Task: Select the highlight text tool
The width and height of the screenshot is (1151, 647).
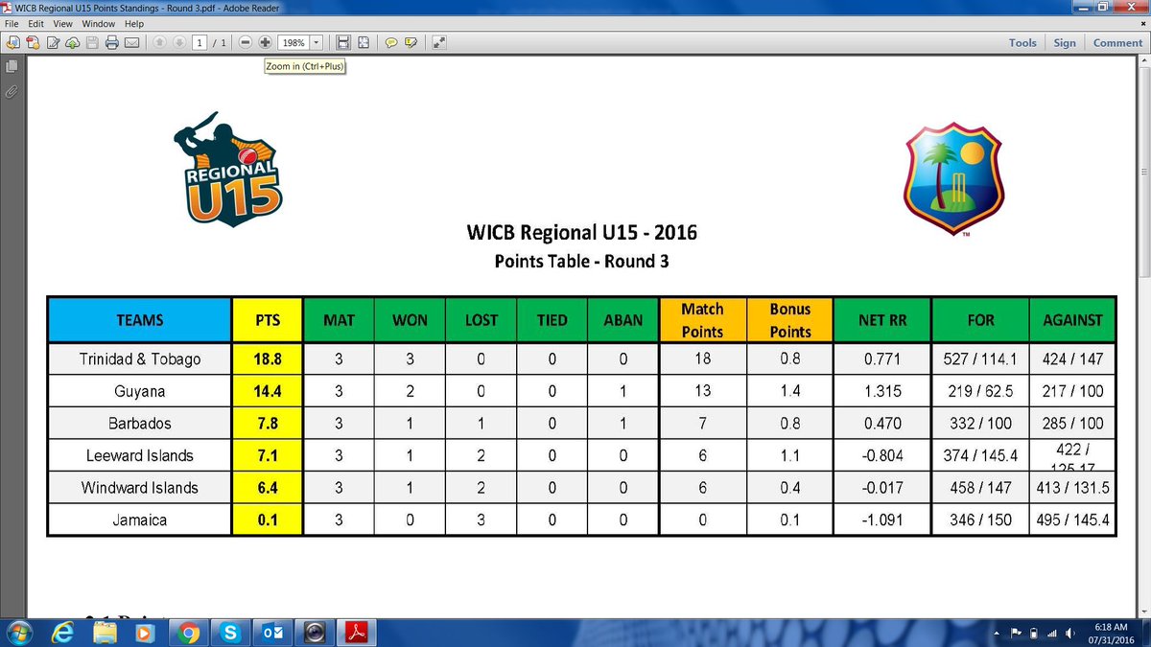Action: click(x=411, y=43)
